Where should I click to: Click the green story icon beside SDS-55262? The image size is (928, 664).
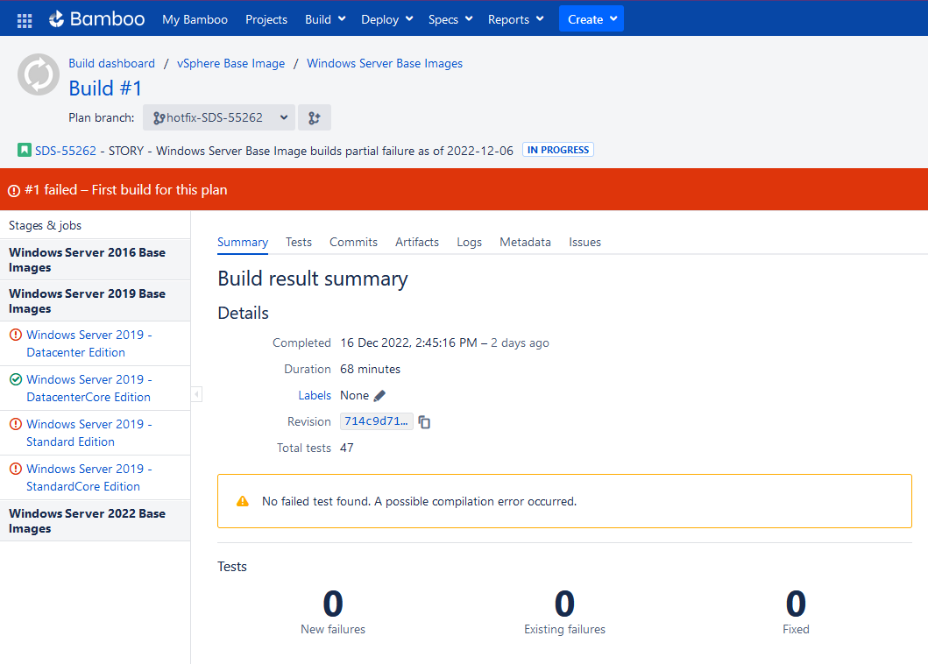(x=25, y=150)
